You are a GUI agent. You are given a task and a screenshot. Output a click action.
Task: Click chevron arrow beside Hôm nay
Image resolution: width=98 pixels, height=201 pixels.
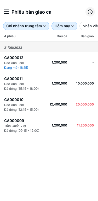click(x=73, y=26)
